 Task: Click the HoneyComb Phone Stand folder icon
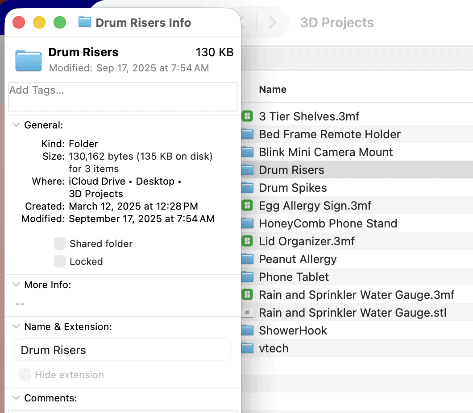click(247, 223)
